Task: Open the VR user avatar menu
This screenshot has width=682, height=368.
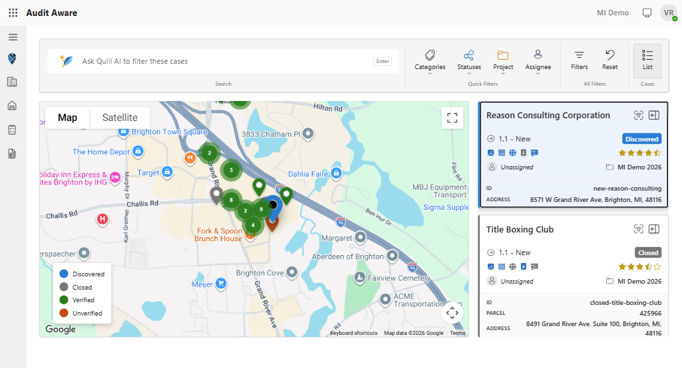Action: pos(669,13)
